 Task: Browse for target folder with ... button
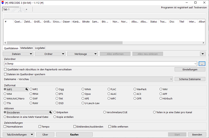click(x=202, y=64)
